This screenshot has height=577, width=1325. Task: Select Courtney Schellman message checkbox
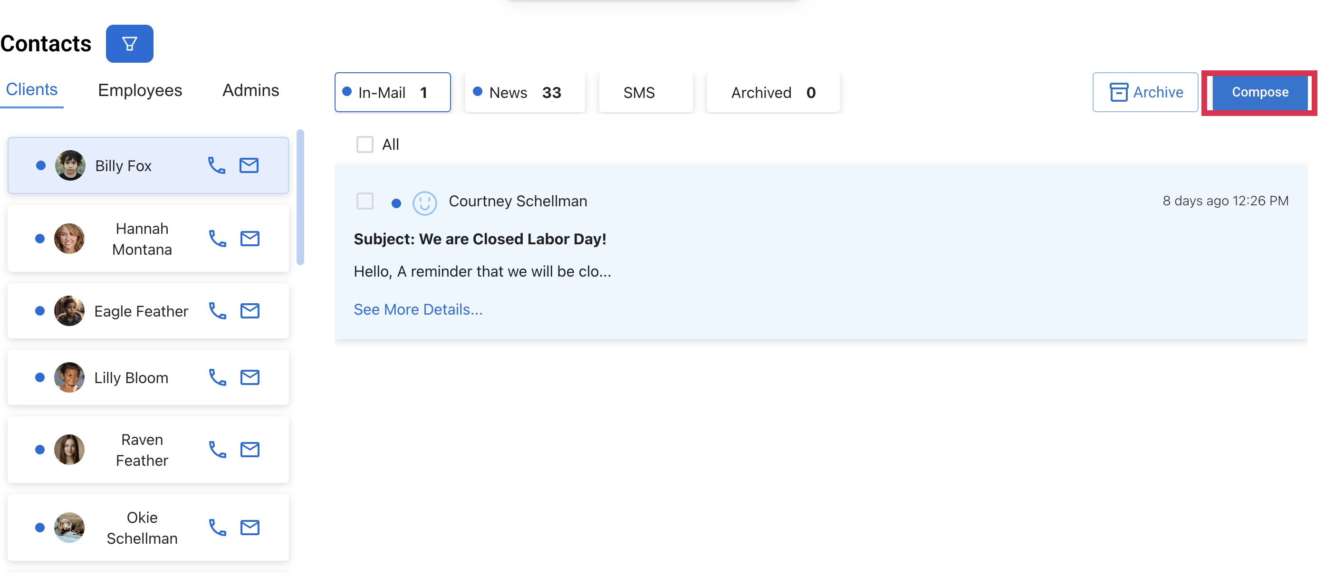coord(365,201)
